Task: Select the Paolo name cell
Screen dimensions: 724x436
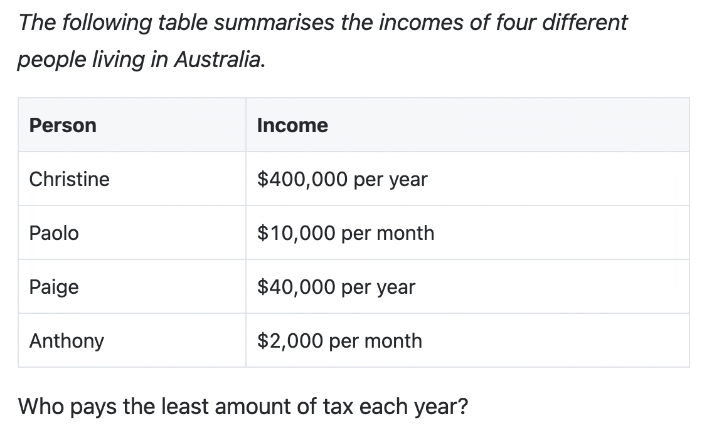Action: 132,233
